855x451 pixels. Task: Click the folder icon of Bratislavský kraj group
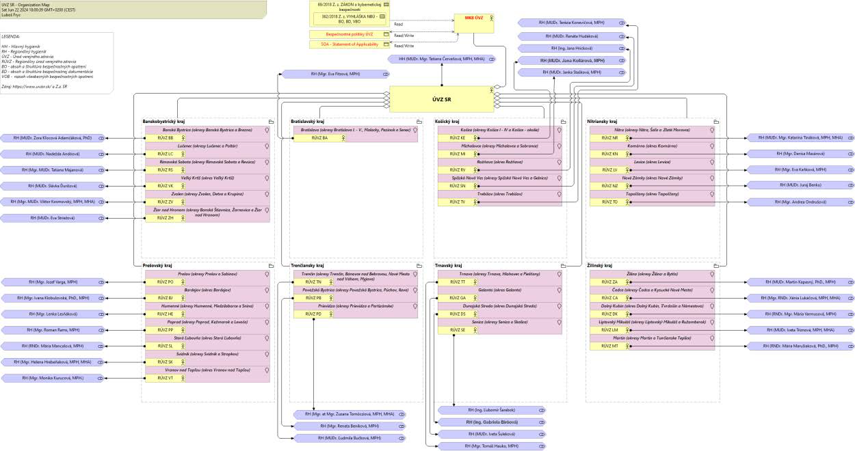419,122
